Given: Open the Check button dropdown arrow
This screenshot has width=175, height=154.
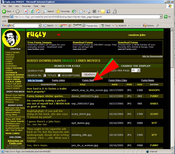Looking at the screenshot, I should coord(113,26).
